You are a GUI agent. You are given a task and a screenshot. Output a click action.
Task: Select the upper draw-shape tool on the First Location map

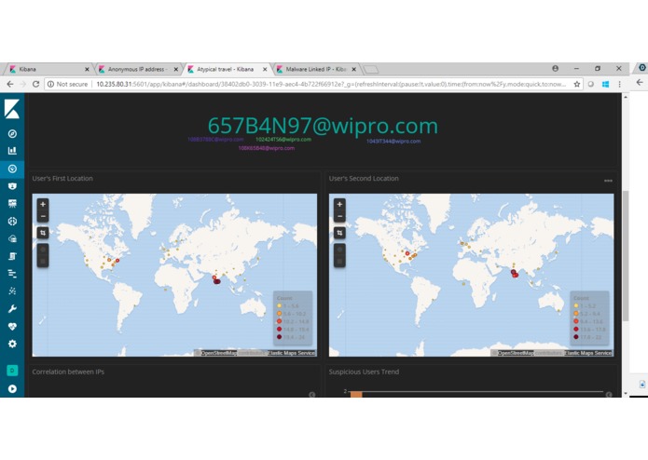point(43,250)
